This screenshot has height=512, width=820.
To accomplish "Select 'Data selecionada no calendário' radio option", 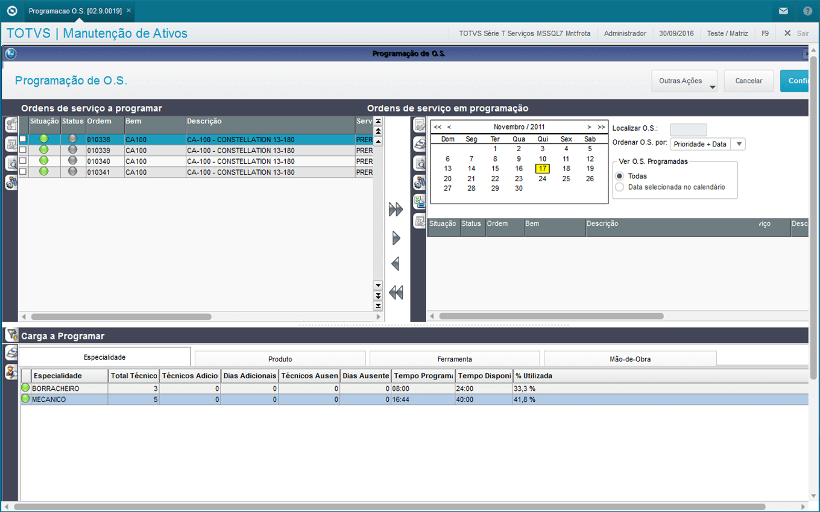I will [619, 187].
